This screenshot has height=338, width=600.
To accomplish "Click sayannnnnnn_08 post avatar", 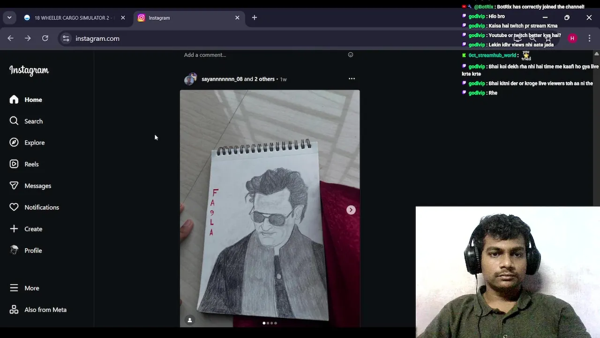I will click(190, 79).
